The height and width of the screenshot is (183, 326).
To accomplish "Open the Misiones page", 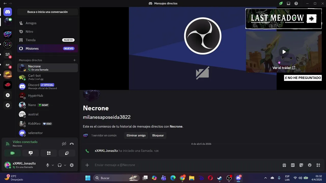I will tap(47, 49).
